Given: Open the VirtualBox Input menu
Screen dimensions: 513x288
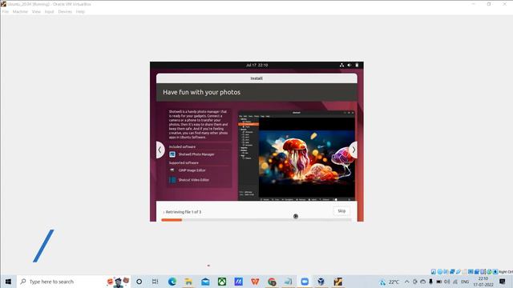Looking at the screenshot, I should click(x=50, y=11).
